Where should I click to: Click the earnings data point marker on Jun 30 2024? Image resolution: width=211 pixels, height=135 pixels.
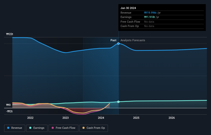(x=118, y=102)
